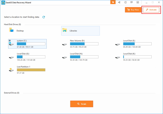Screen dimensions: 163x114
Task: Pick the Local Disk (G:) drive icon
Action: pyautogui.click(x=11, y=57)
